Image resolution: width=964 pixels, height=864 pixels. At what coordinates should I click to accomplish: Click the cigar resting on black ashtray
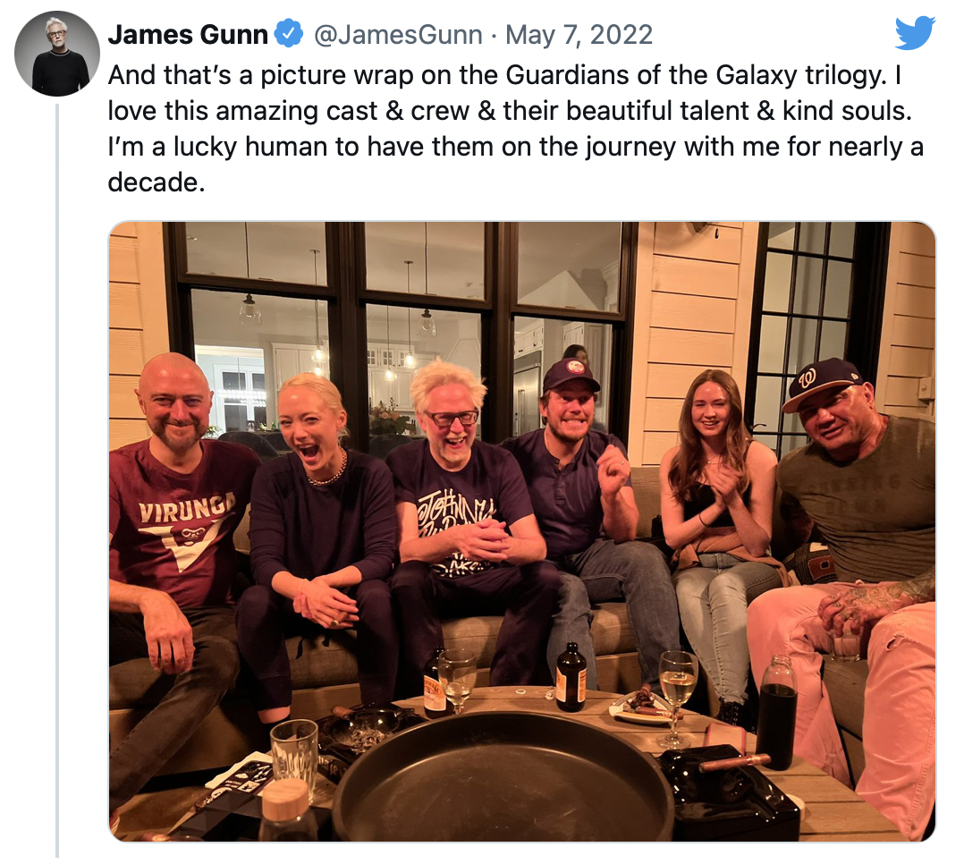coord(735,762)
